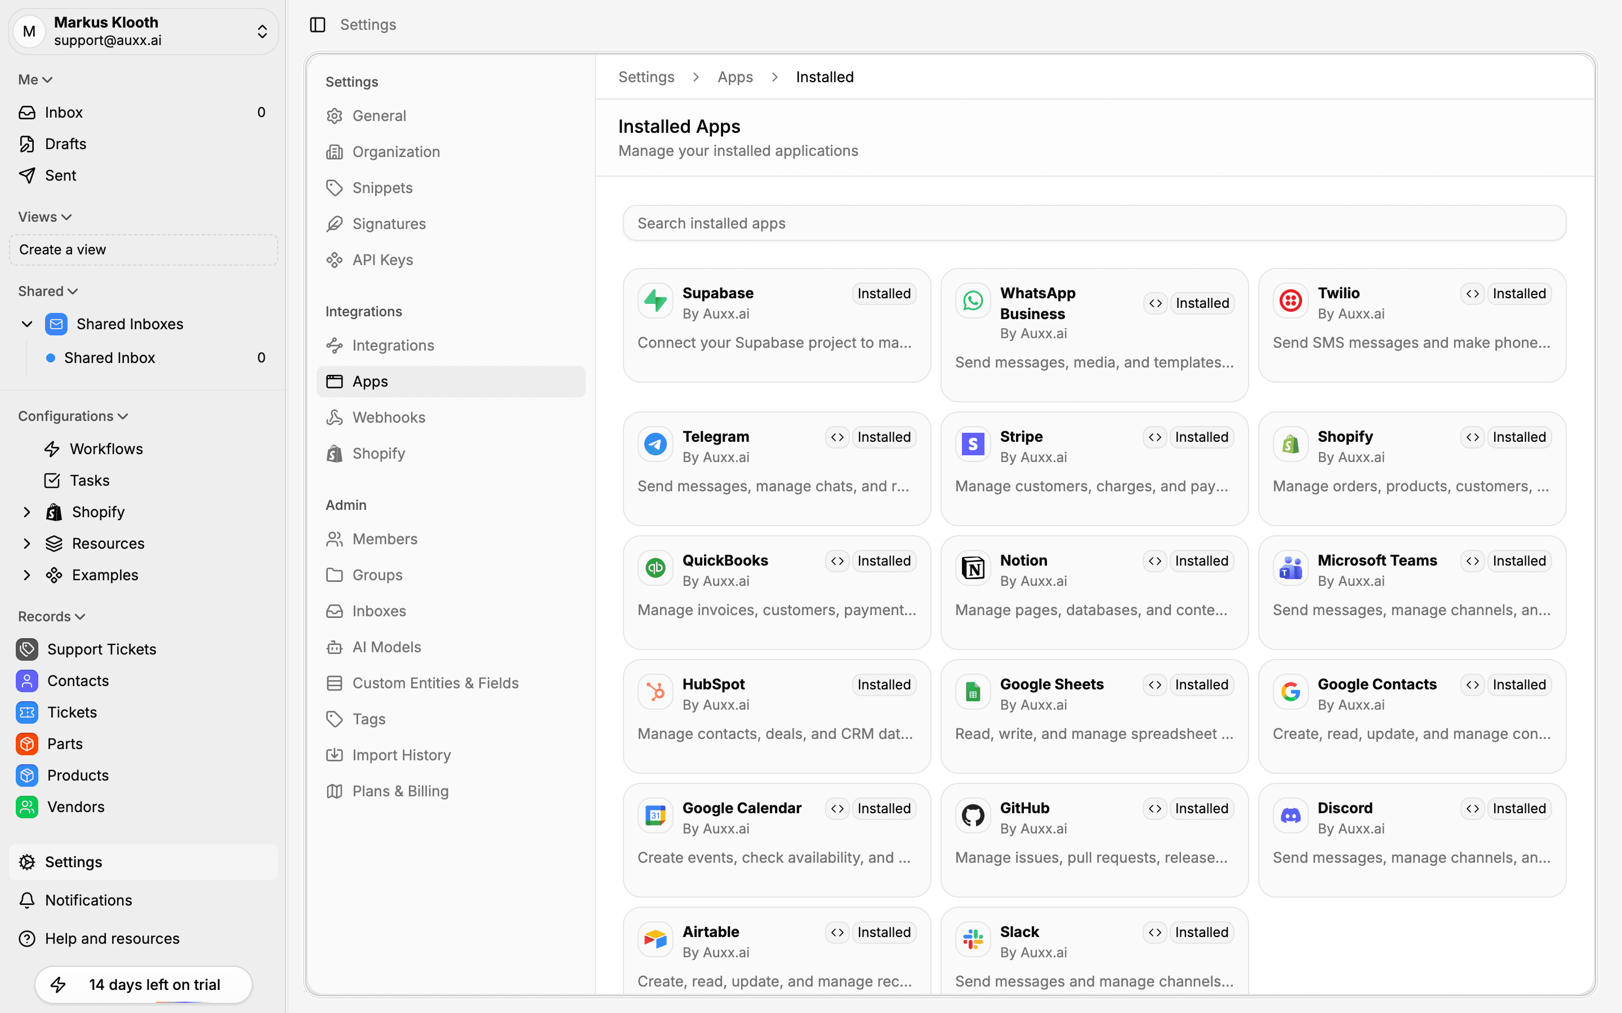Click the Shopify app logo card icon
1622x1013 pixels.
coord(1290,445)
